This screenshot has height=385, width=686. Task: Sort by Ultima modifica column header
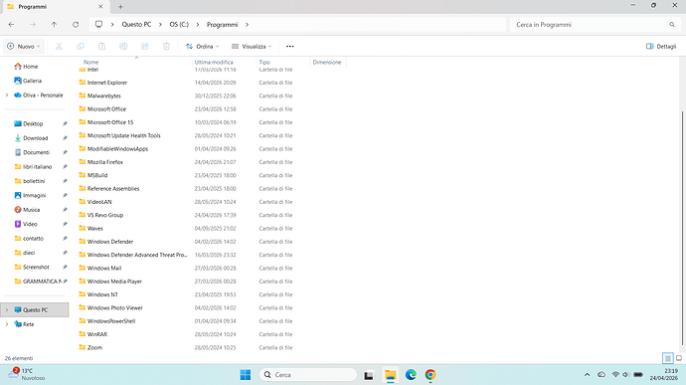(214, 63)
